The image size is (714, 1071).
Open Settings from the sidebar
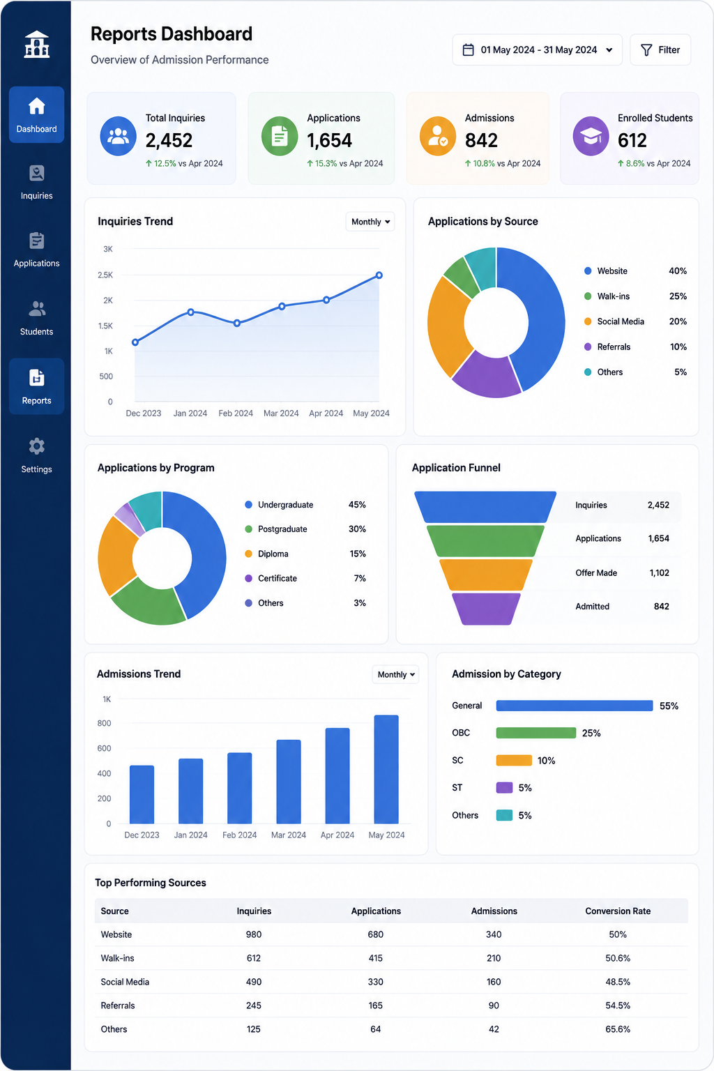(36, 455)
